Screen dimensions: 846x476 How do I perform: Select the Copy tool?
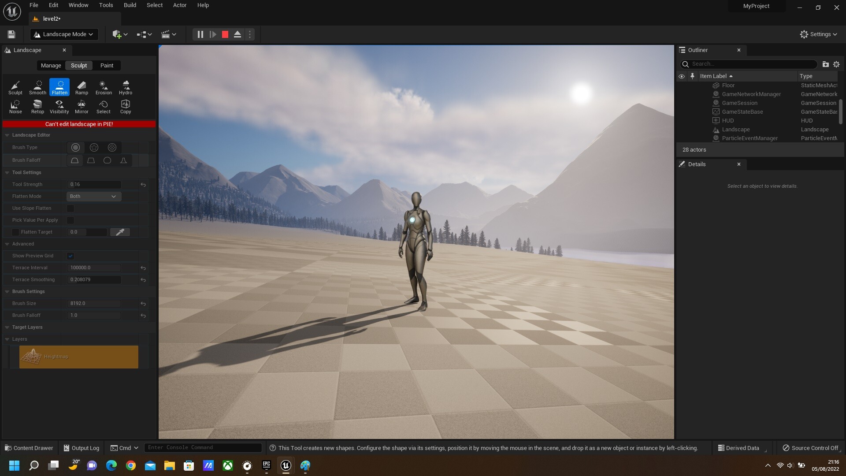126,106
